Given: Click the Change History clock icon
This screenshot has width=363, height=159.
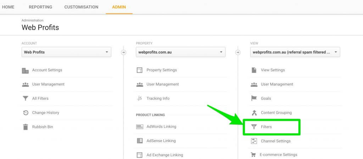Looking at the screenshot, I should [26, 113].
